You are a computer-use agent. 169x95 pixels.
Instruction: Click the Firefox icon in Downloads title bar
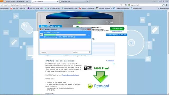coord(40,29)
